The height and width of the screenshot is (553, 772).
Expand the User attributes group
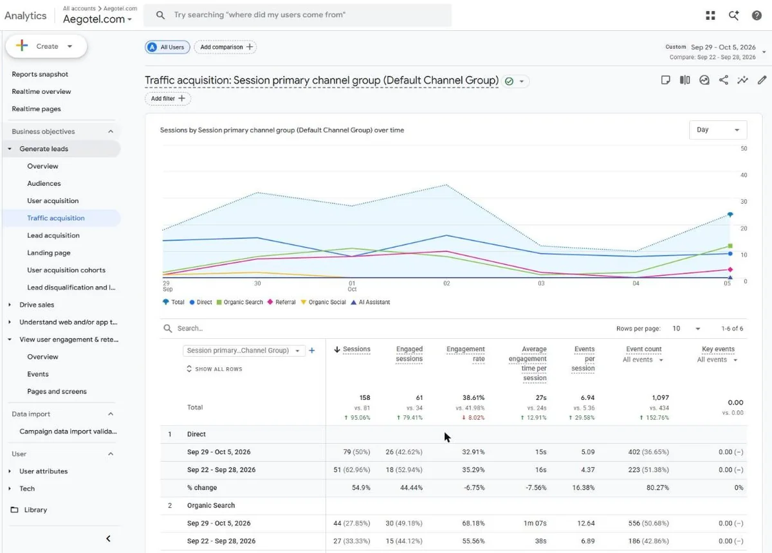coord(10,471)
